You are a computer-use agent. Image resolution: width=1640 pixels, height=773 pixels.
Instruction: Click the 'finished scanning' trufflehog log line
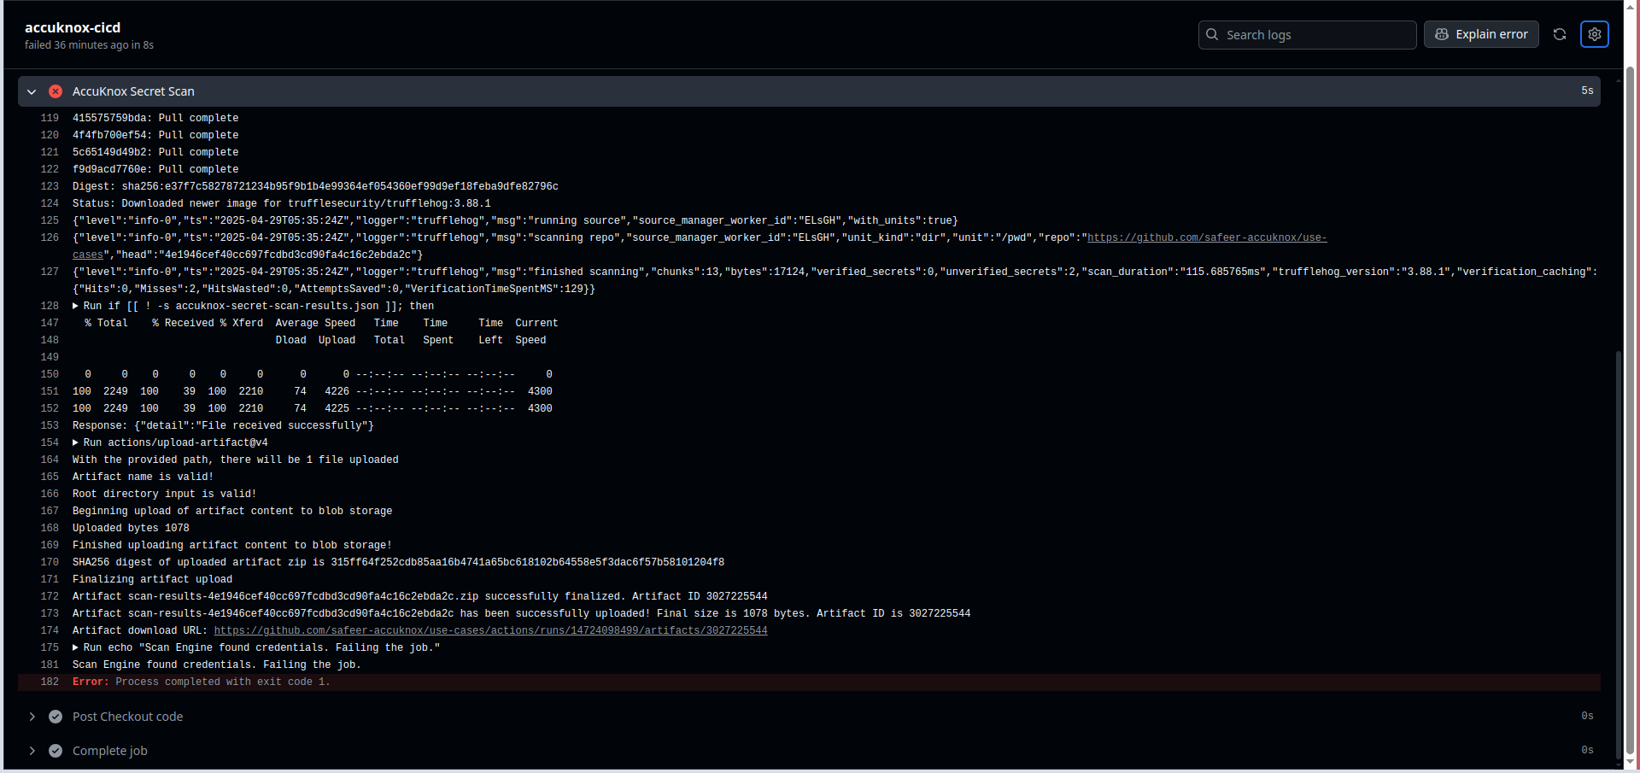[835, 280]
